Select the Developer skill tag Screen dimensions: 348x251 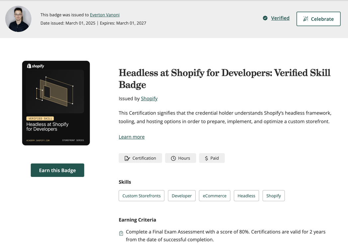(x=182, y=196)
